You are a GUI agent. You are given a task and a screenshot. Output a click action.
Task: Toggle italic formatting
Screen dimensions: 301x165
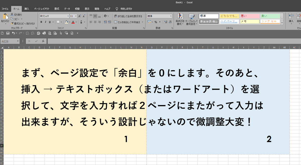(45, 22)
